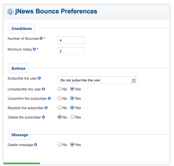
Task: Select Yes for Unconfirm the subscriber
Action: (x=72, y=98)
